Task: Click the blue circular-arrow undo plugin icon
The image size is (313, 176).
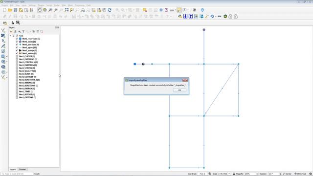Action: (x=212, y=16)
